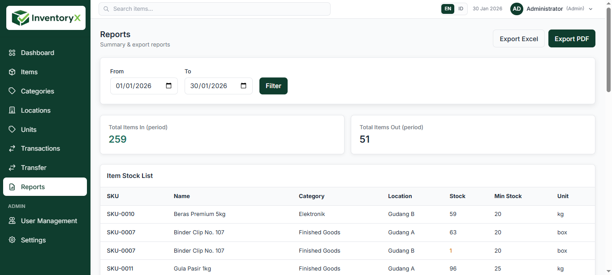Switch language to ID
612x275 pixels.
[461, 9]
